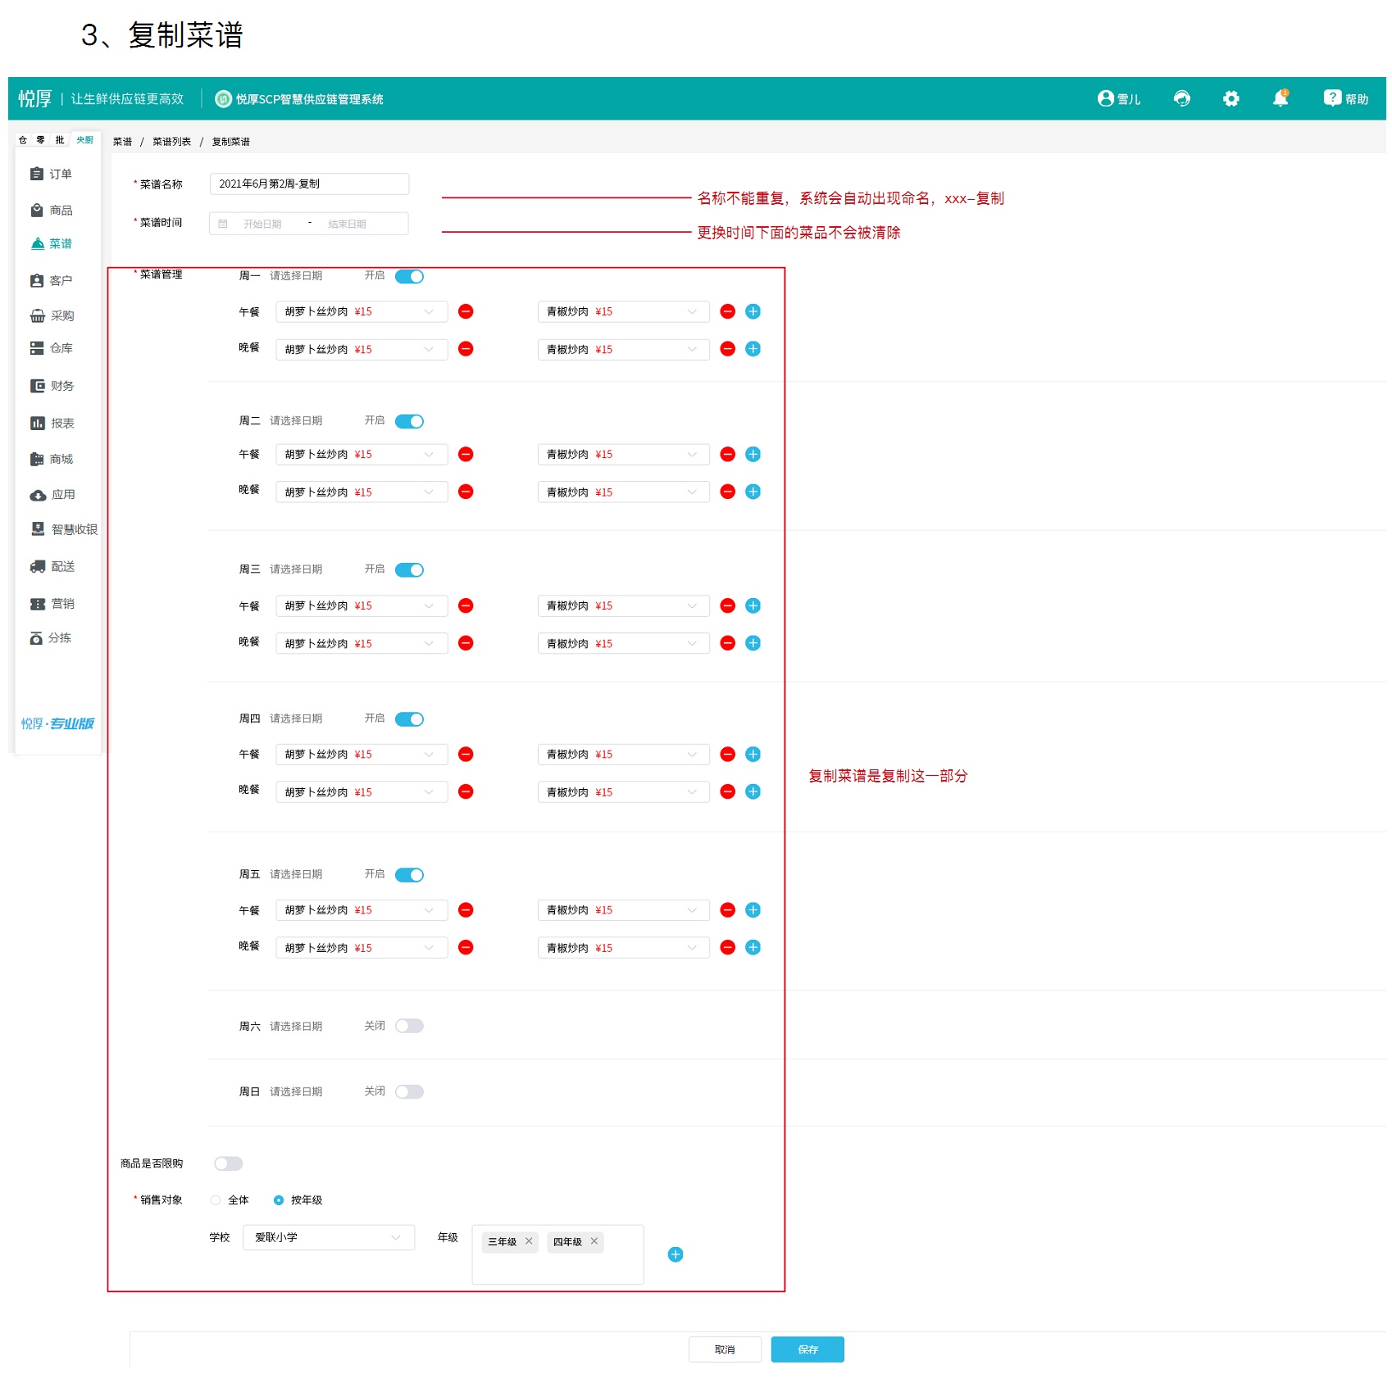Remove 周三 晚餐 青椒炒肉 dish with red minus
Image resolution: width=1392 pixels, height=1392 pixels.
click(727, 643)
